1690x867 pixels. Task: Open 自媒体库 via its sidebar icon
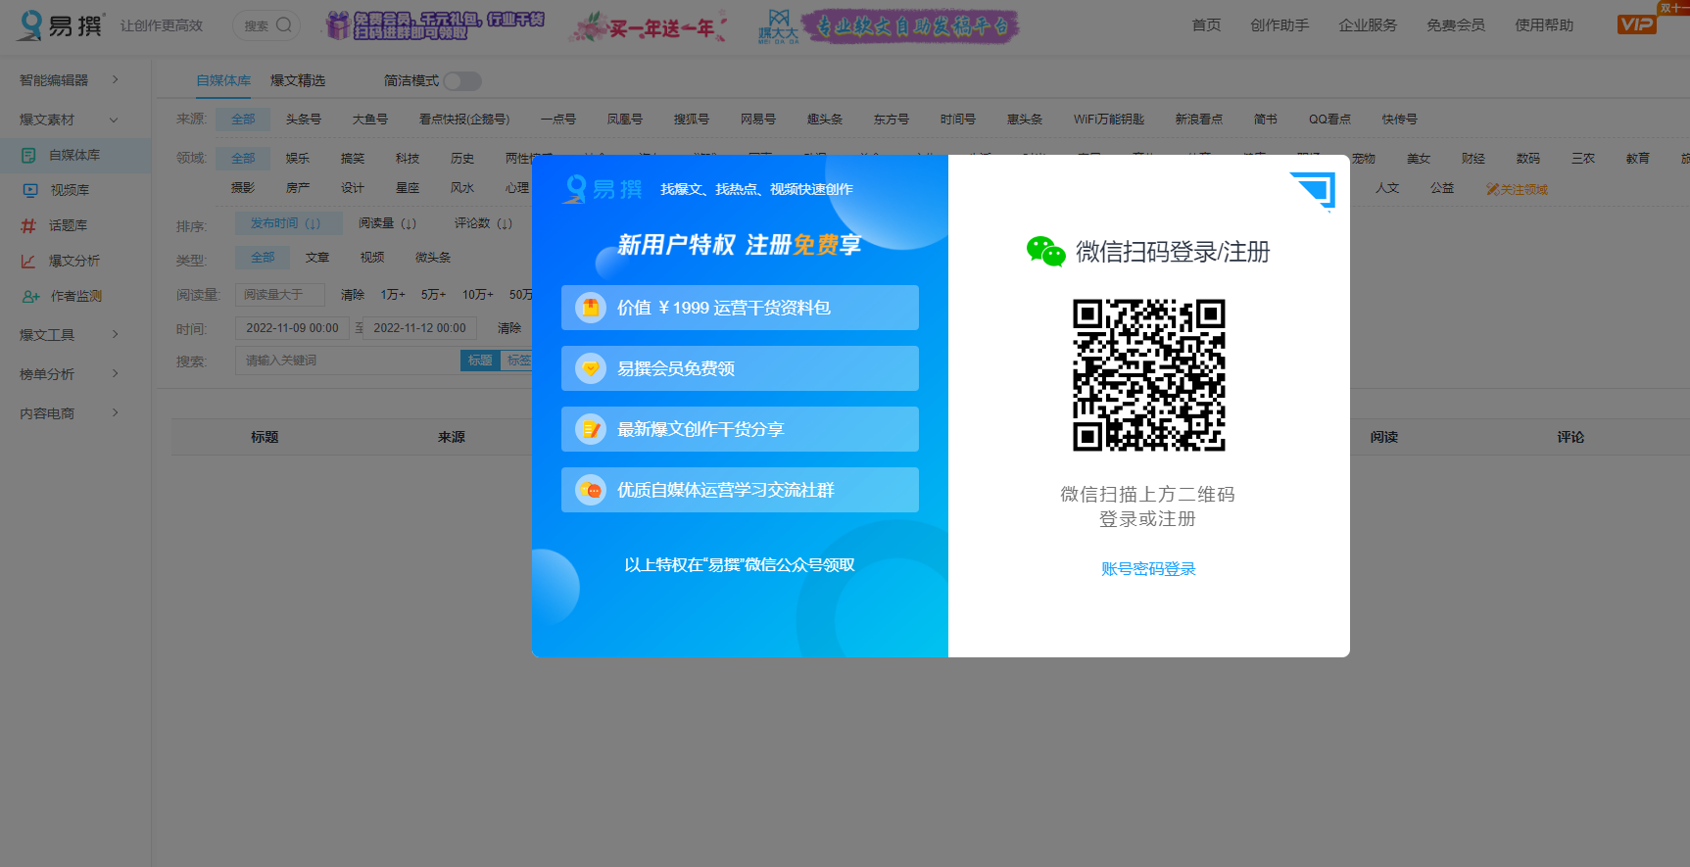[28, 155]
